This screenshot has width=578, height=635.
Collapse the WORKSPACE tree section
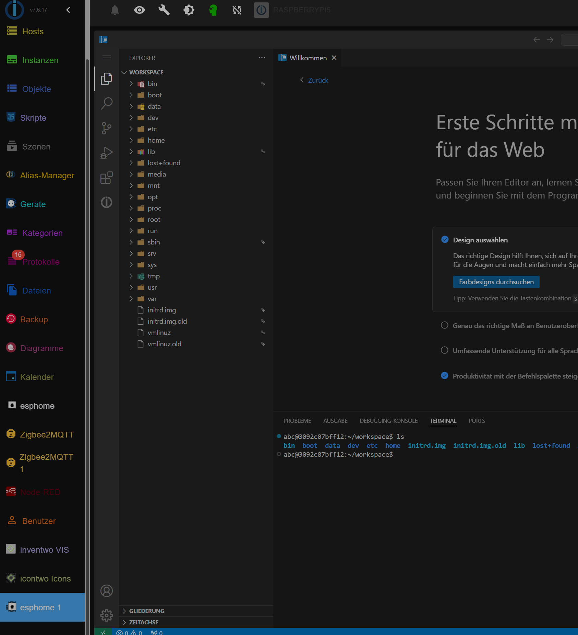[x=146, y=72]
